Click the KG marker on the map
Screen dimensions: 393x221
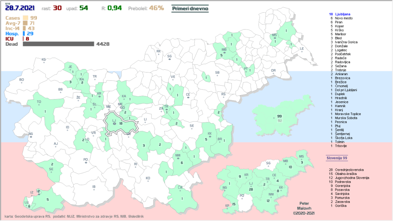(43, 60)
